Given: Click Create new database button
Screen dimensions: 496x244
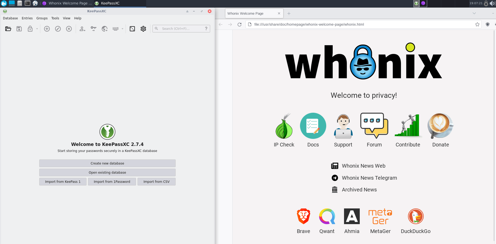Looking at the screenshot, I should pos(107,163).
